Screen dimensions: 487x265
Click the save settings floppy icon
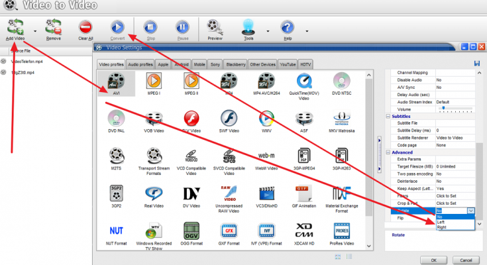(x=477, y=64)
